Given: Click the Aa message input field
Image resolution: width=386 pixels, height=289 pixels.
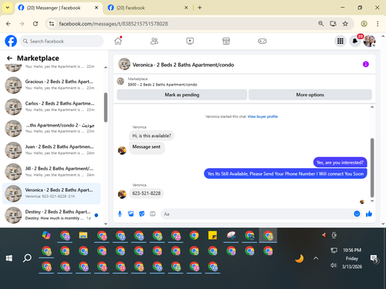Looking at the screenshot, I should coord(257,214).
